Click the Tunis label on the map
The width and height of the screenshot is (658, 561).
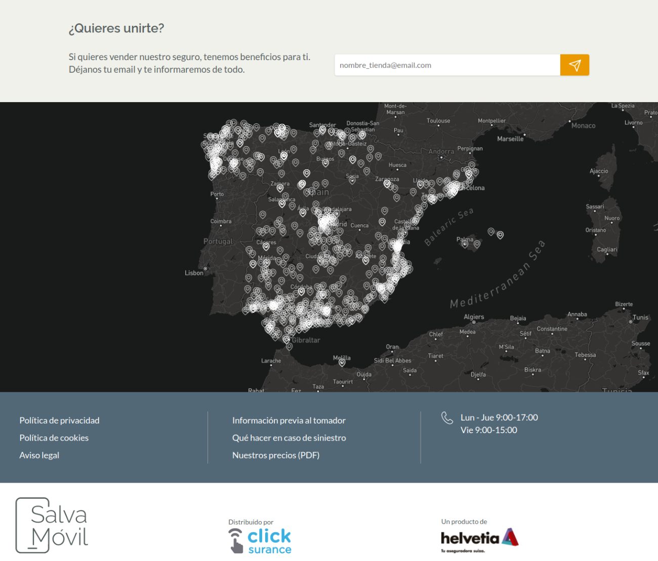click(x=640, y=317)
